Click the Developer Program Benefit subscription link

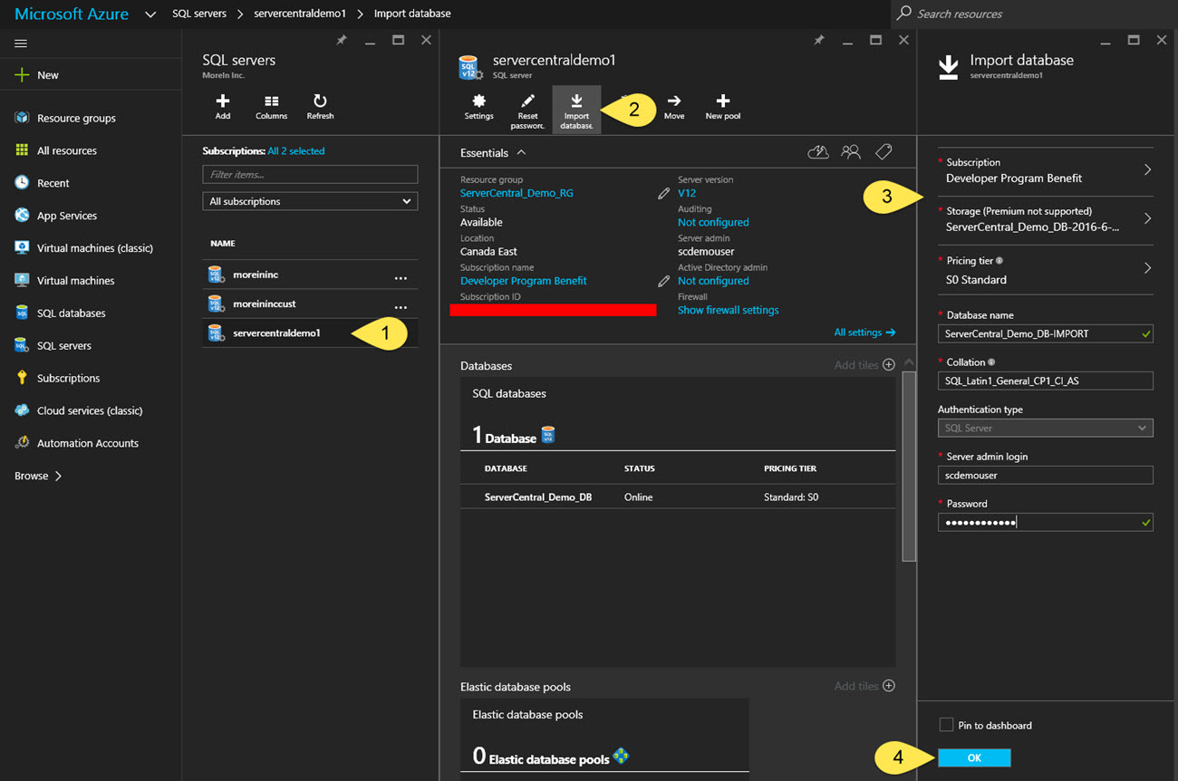pyautogui.click(x=524, y=281)
